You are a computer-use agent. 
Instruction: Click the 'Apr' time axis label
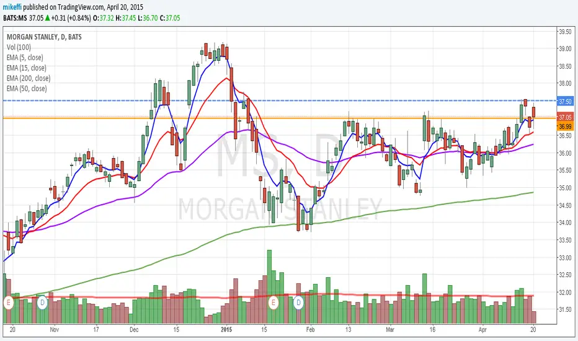(x=482, y=330)
